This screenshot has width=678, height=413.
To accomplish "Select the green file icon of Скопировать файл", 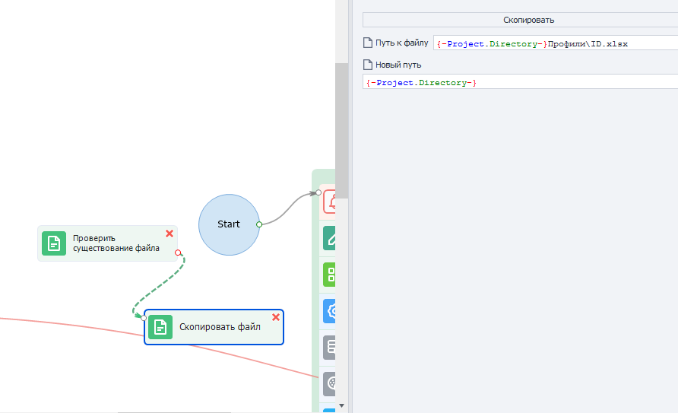I will (160, 327).
